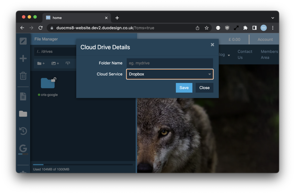Click the plus add icon in sidebar
Screen dimensions: 295x194
23,58
